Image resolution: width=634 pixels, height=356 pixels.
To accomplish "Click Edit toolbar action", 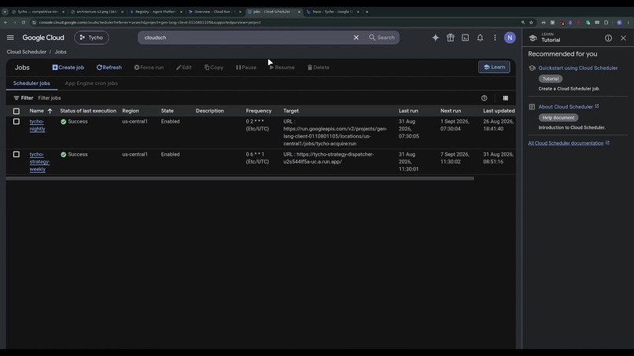I will click(184, 68).
